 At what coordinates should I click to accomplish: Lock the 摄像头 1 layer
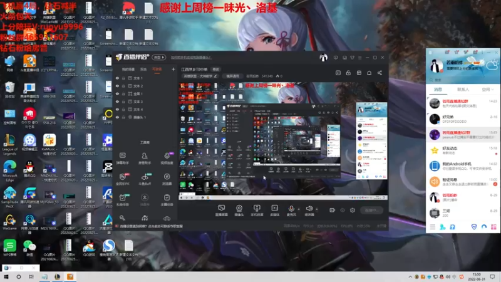pyautogui.click(x=123, y=117)
